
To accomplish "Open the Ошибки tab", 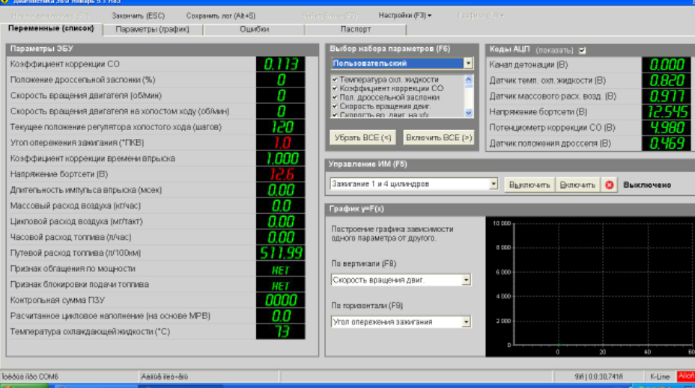I will point(254,29).
